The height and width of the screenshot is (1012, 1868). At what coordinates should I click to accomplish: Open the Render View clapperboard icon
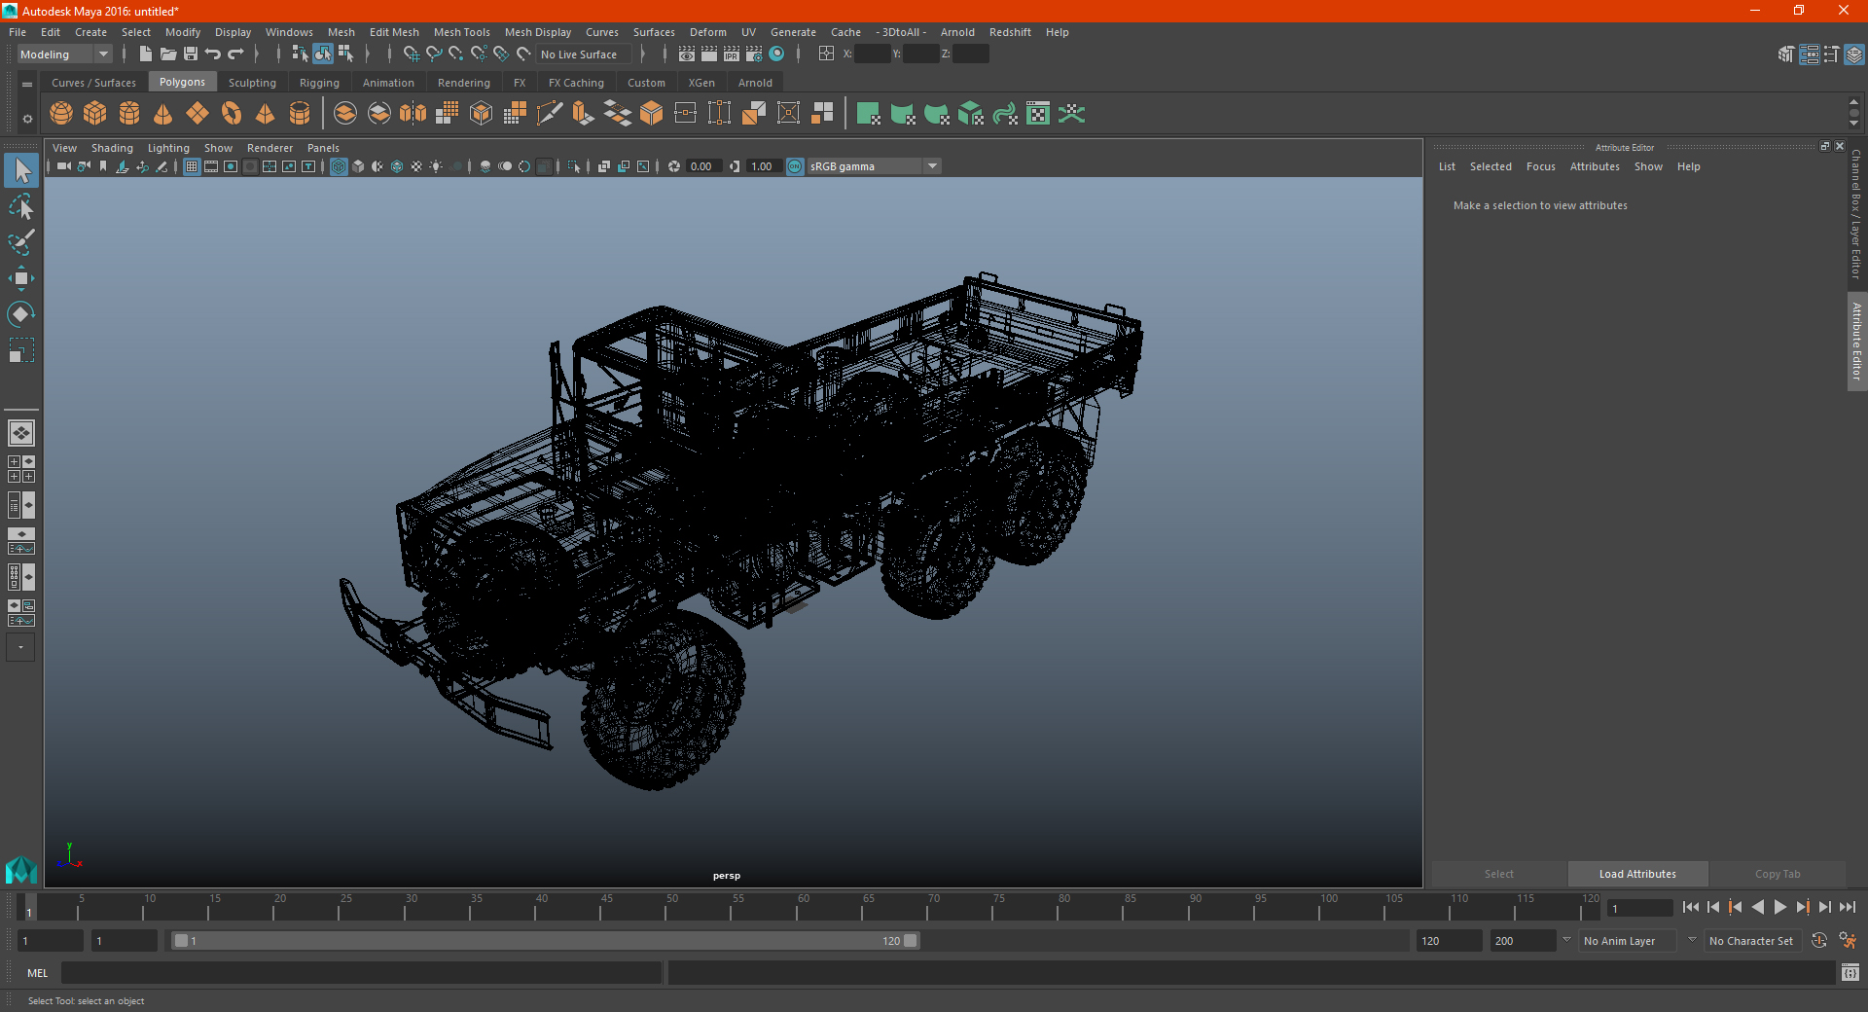click(x=687, y=54)
